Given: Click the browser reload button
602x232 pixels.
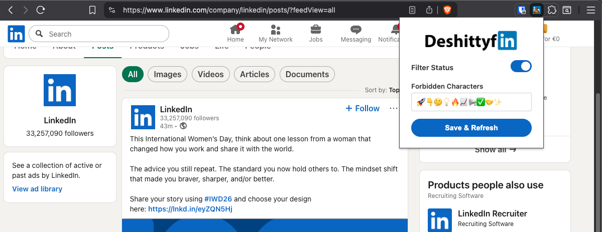Looking at the screenshot, I should point(41,10).
